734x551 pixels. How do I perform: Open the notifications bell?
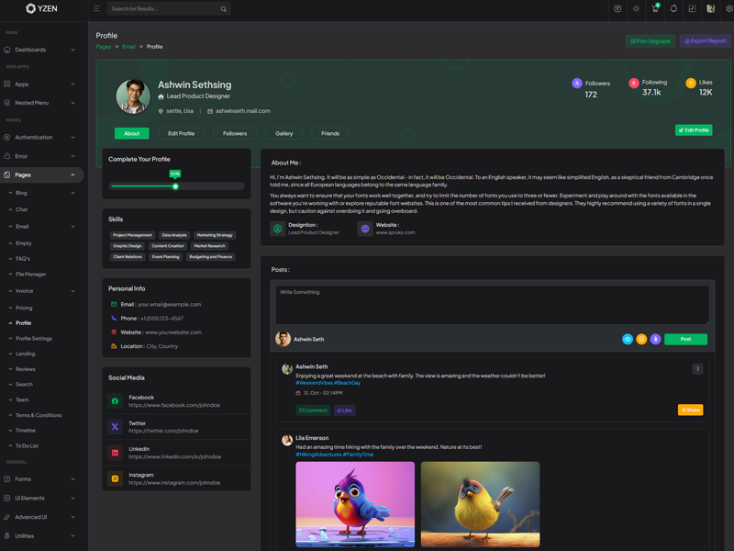point(673,9)
